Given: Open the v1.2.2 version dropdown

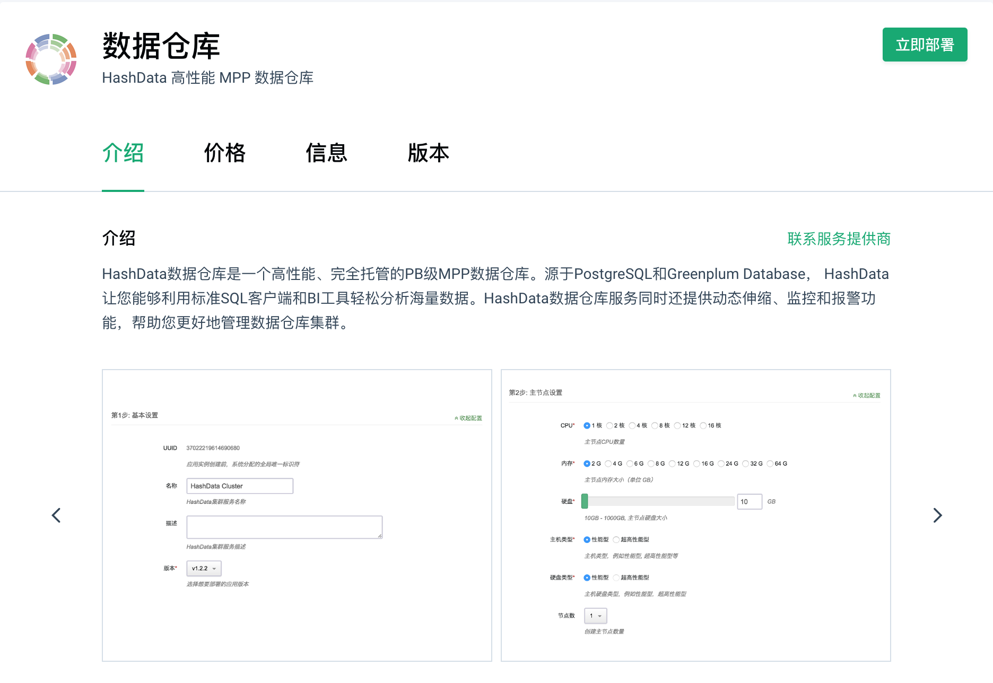Looking at the screenshot, I should (204, 568).
